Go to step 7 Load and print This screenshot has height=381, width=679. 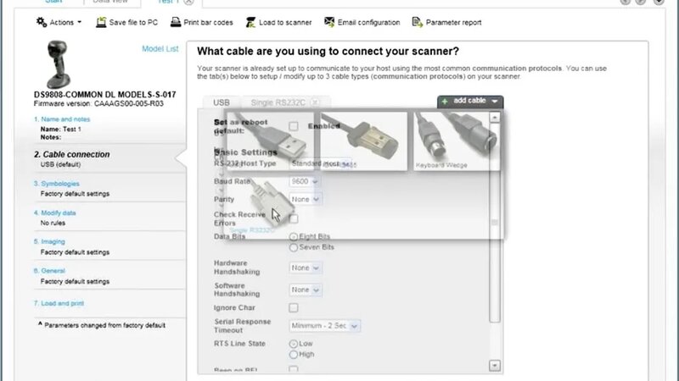click(59, 303)
